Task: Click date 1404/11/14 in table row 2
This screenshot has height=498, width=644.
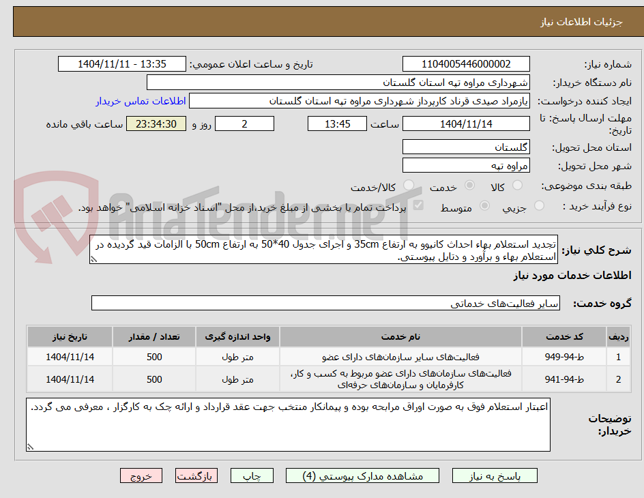Action: [x=70, y=379]
